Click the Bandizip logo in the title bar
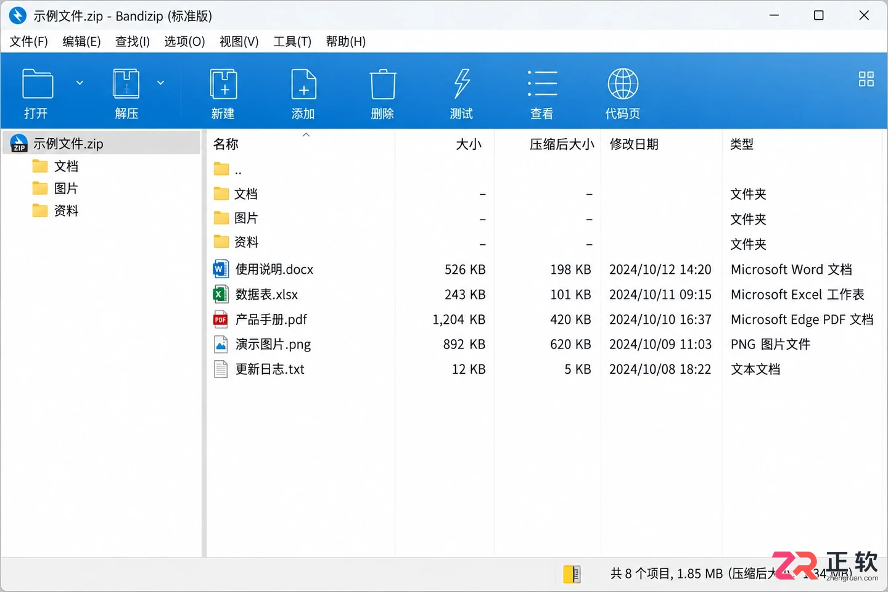The width and height of the screenshot is (888, 592). (18, 15)
